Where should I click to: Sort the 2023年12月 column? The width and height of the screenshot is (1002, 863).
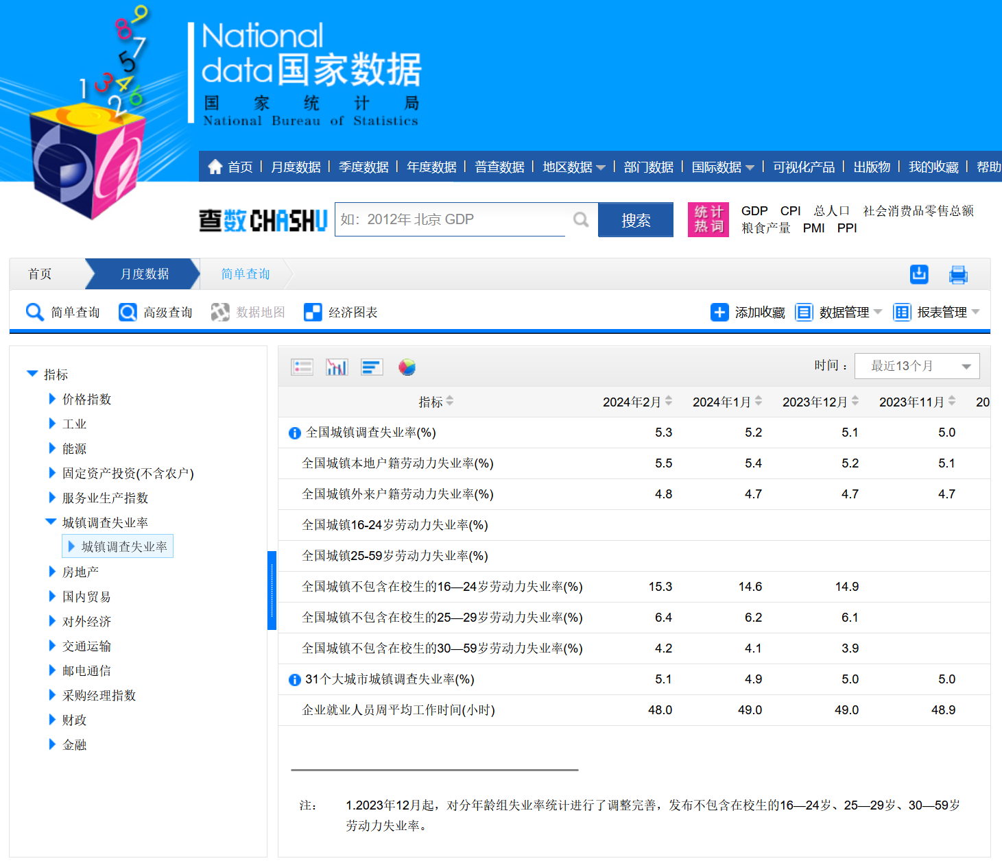[x=856, y=401]
